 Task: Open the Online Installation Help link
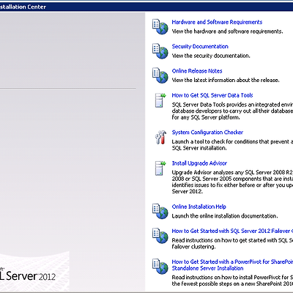tap(199, 207)
